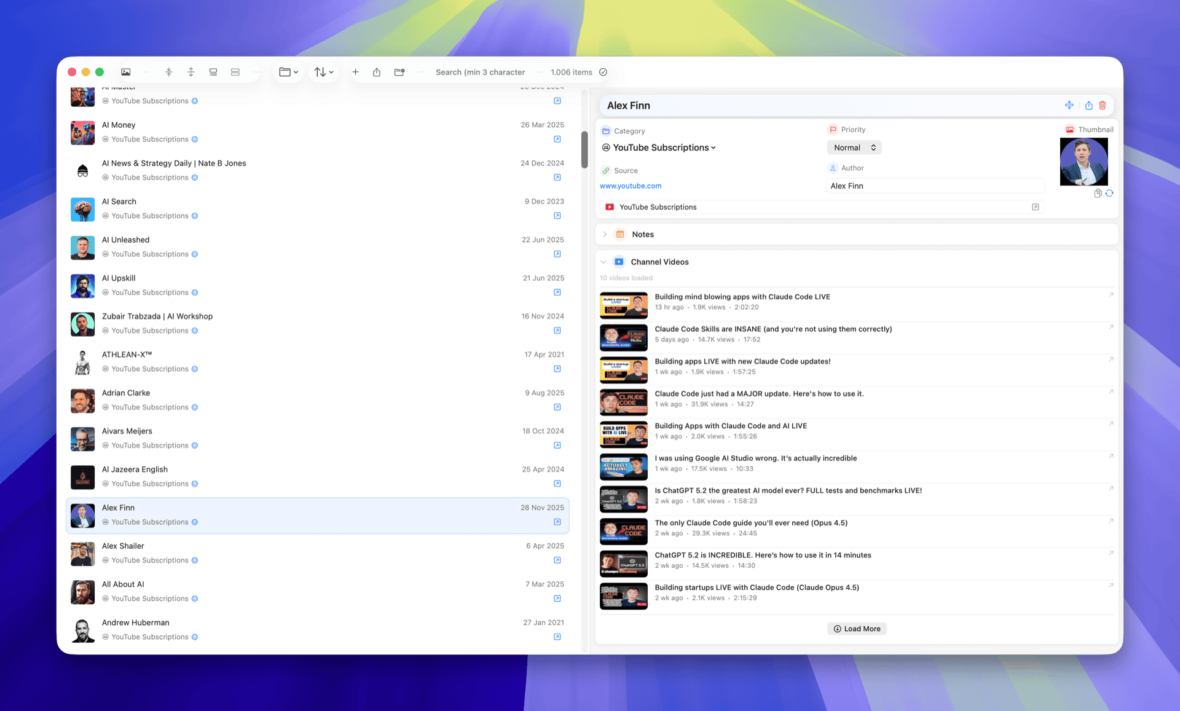1180x711 pixels.
Task: Click the new folder icon in toolbar
Action: [x=399, y=72]
